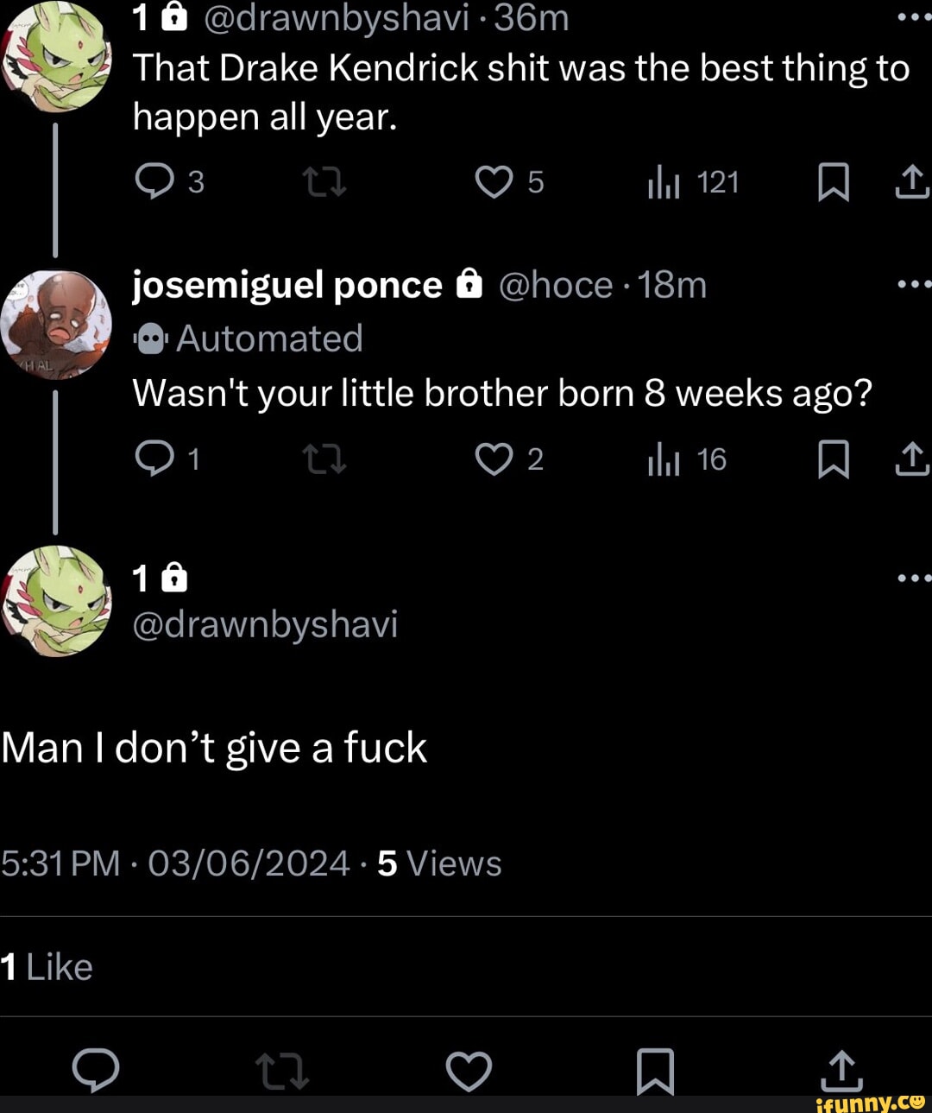
Task: Share the main tweet via bottom bar
Action: pyautogui.click(x=840, y=1072)
